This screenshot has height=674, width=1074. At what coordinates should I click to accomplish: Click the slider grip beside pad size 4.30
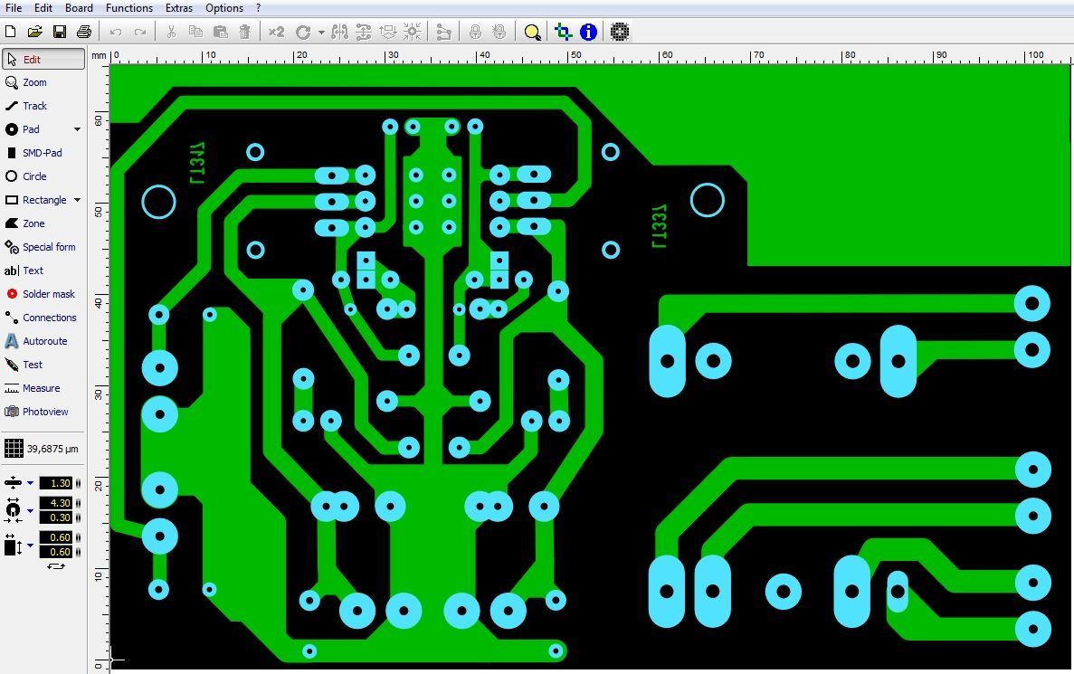(x=78, y=503)
